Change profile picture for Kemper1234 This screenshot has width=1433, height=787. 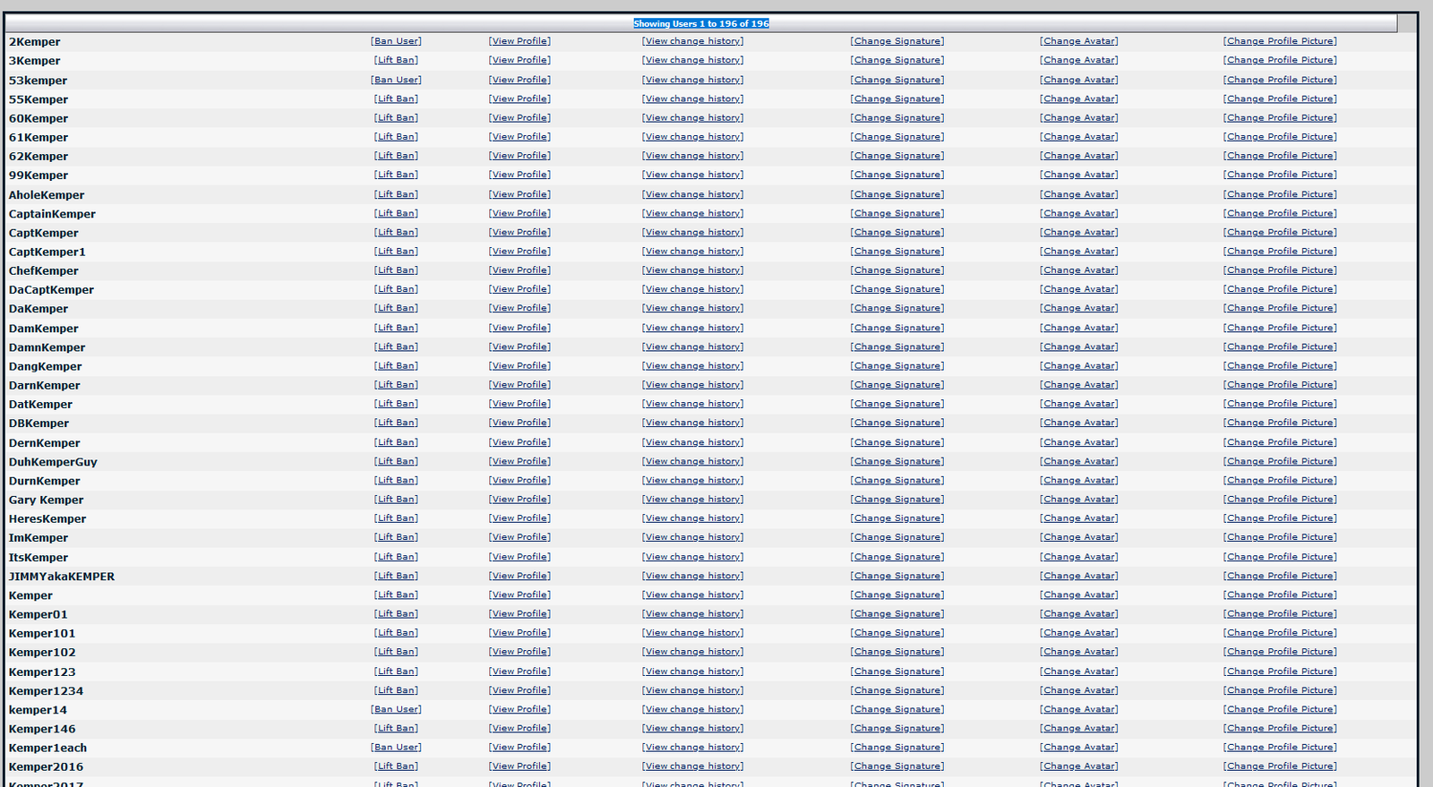point(1280,690)
